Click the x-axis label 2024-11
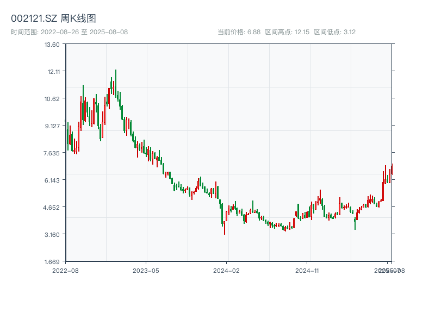This screenshot has width=435, height=326. click(307, 271)
